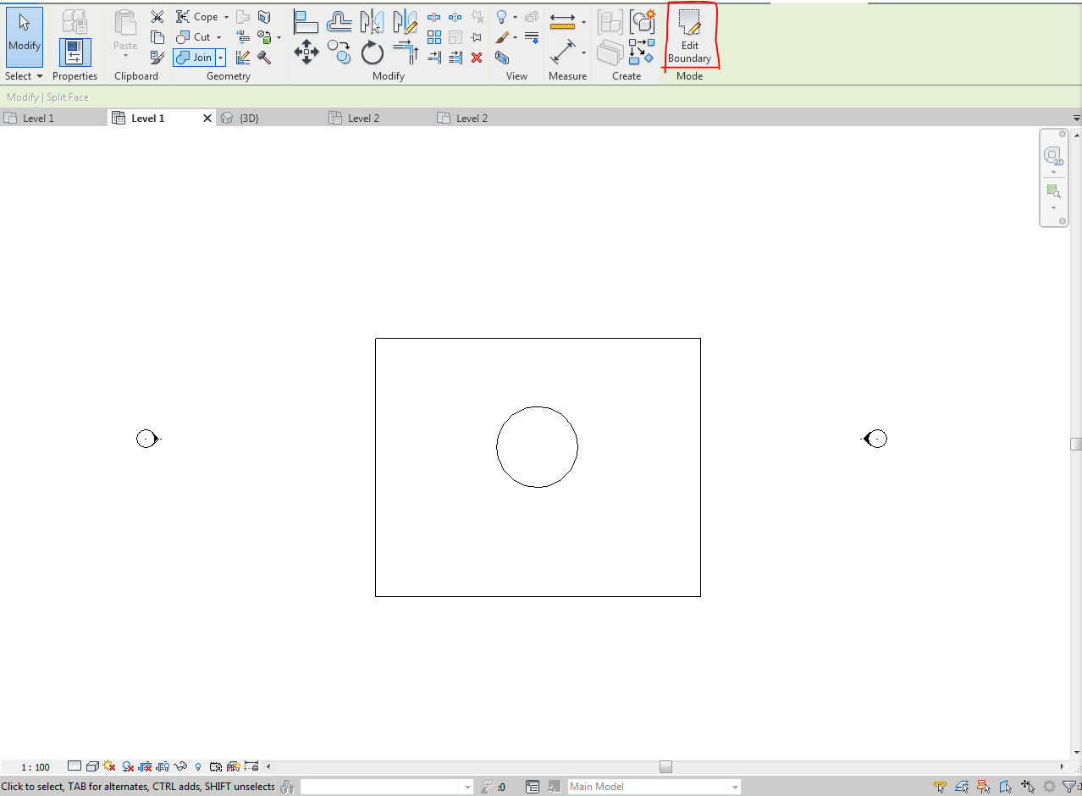Select the Demolish hammer tool

click(x=264, y=58)
